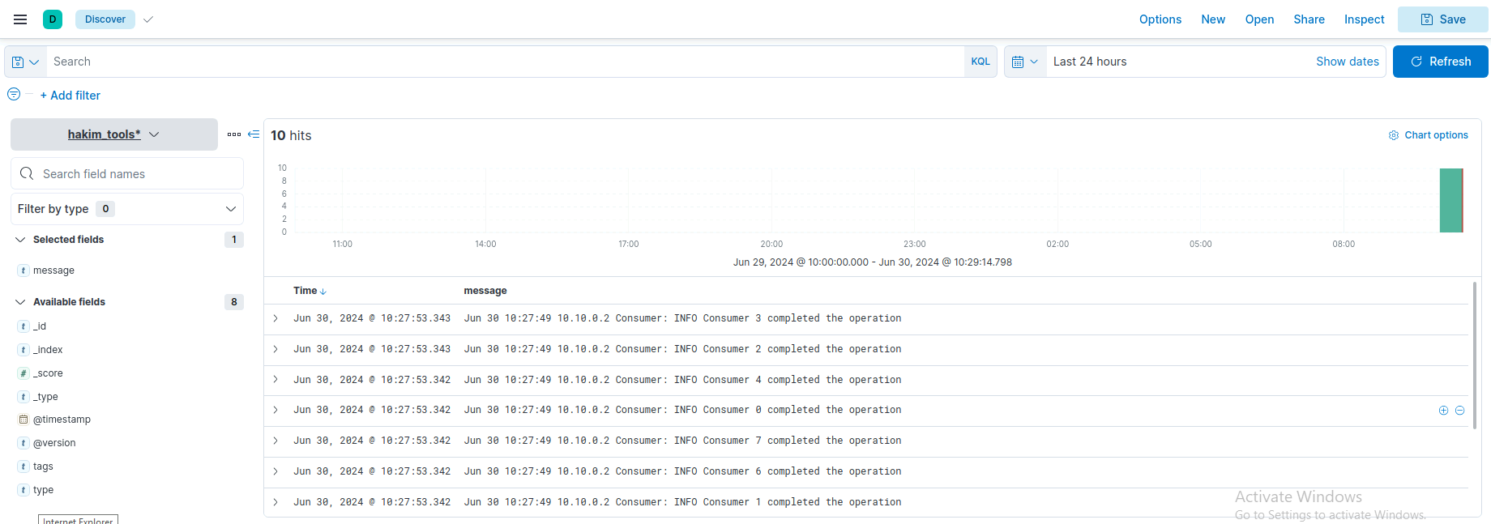The height and width of the screenshot is (524, 1491).
Task: Toggle the KQL query language switch
Action: 980,62
